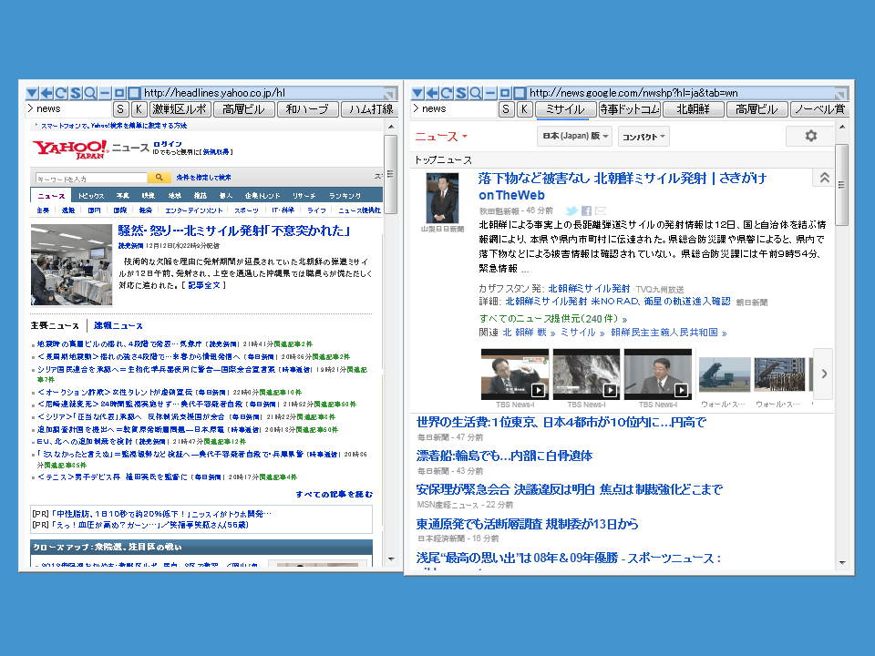Click the S toolbar icon in the Yahoo window
This screenshot has width=875, height=656.
point(76,93)
